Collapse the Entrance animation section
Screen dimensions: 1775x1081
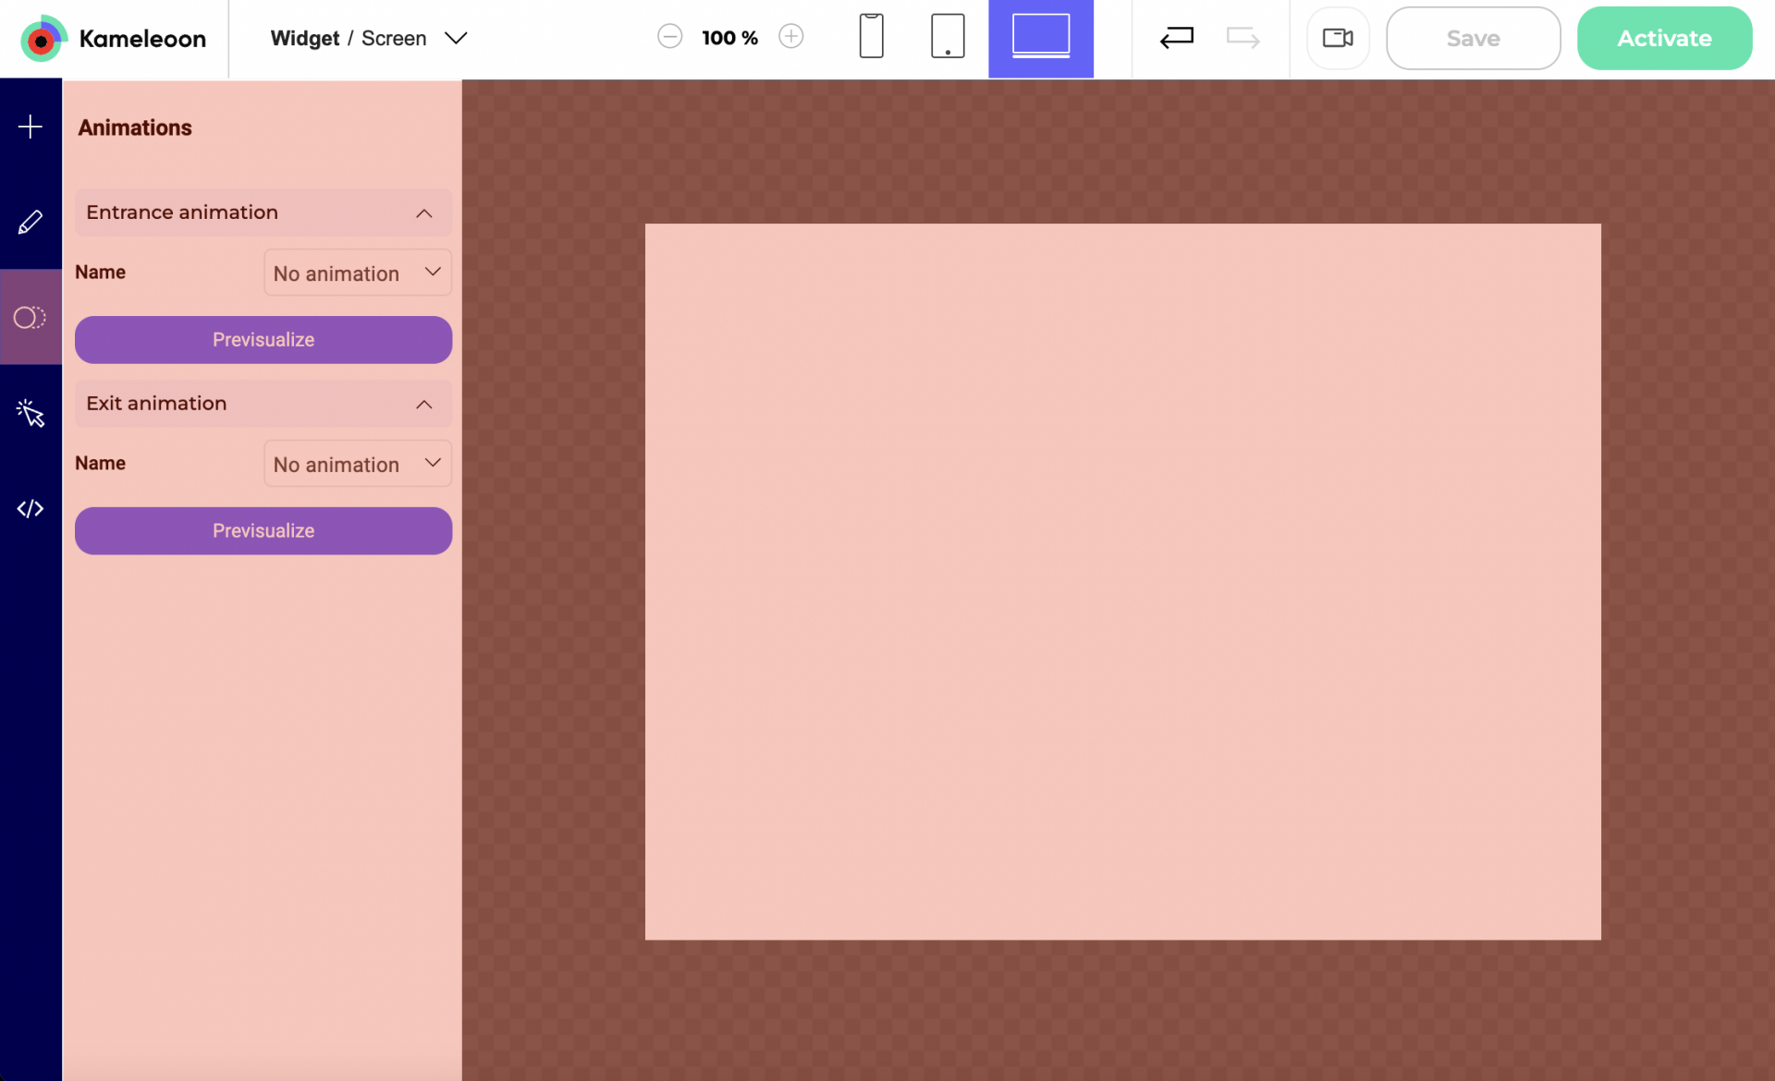tap(423, 213)
